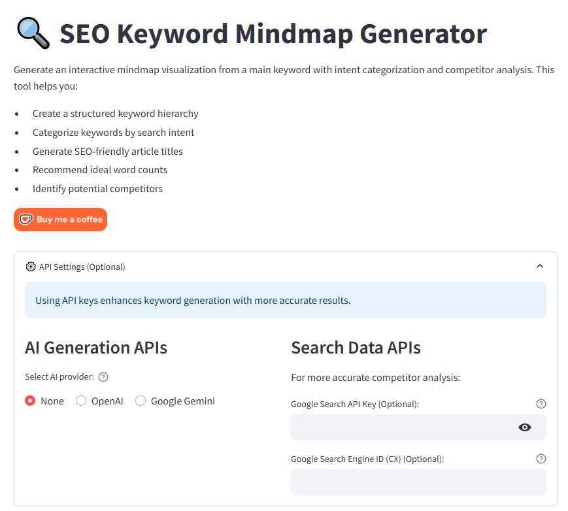Click the API Settings gear icon

(x=30, y=267)
